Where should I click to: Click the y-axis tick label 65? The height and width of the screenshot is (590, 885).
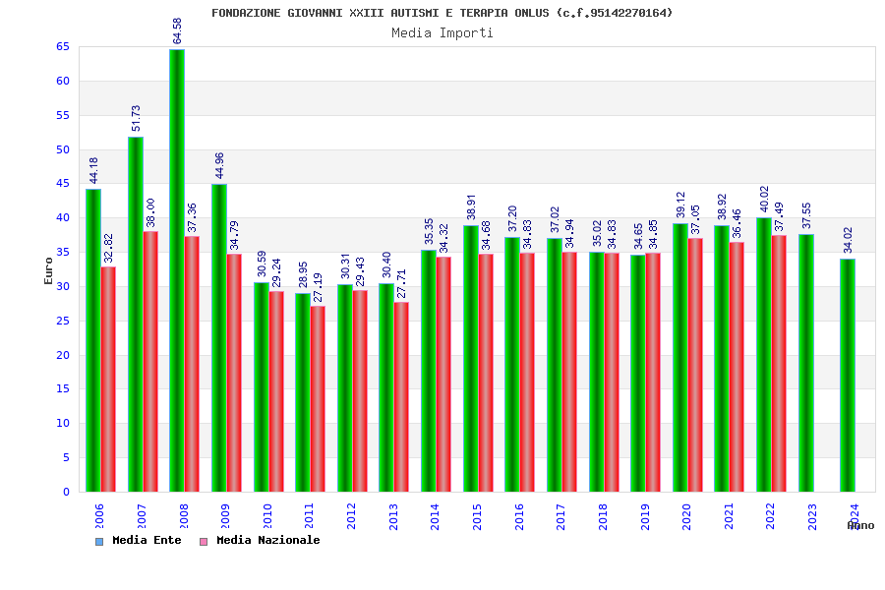pos(63,47)
